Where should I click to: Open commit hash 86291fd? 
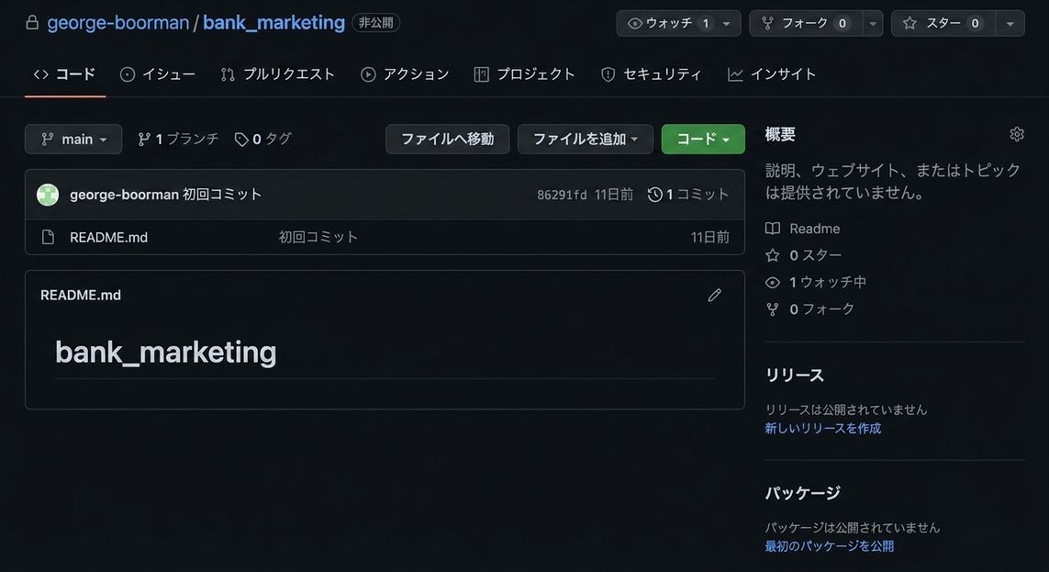562,195
